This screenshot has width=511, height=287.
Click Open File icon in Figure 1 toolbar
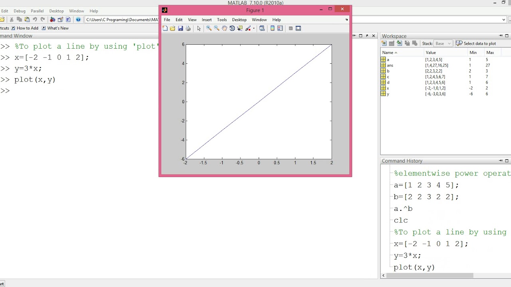click(x=172, y=28)
